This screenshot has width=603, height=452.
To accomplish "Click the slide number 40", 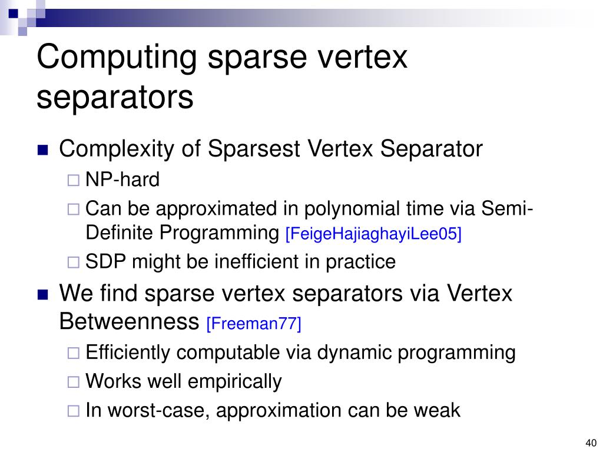I will (x=591, y=443).
